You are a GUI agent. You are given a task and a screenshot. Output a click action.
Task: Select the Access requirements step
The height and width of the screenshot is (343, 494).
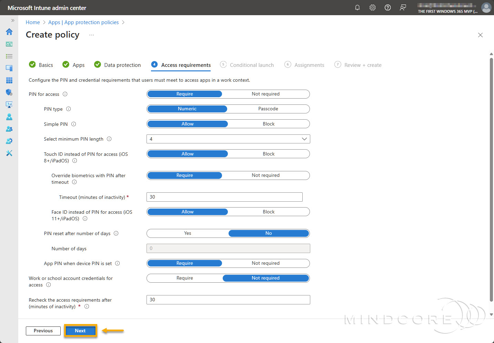coord(181,65)
